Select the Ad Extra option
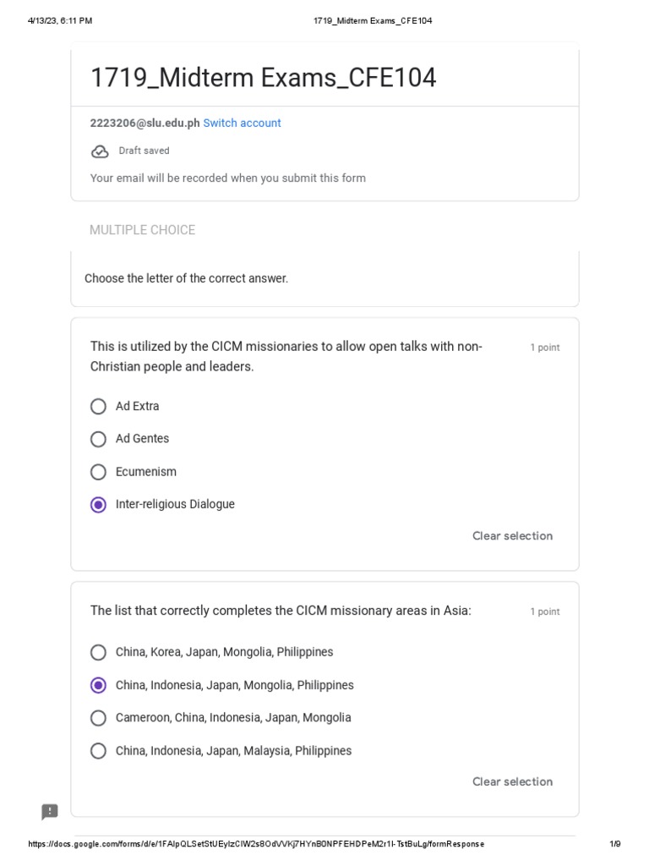The image size is (649, 866). [x=98, y=407]
